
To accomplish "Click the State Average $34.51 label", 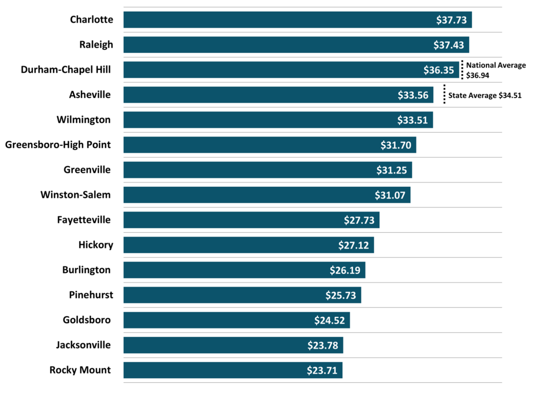I will coord(484,96).
